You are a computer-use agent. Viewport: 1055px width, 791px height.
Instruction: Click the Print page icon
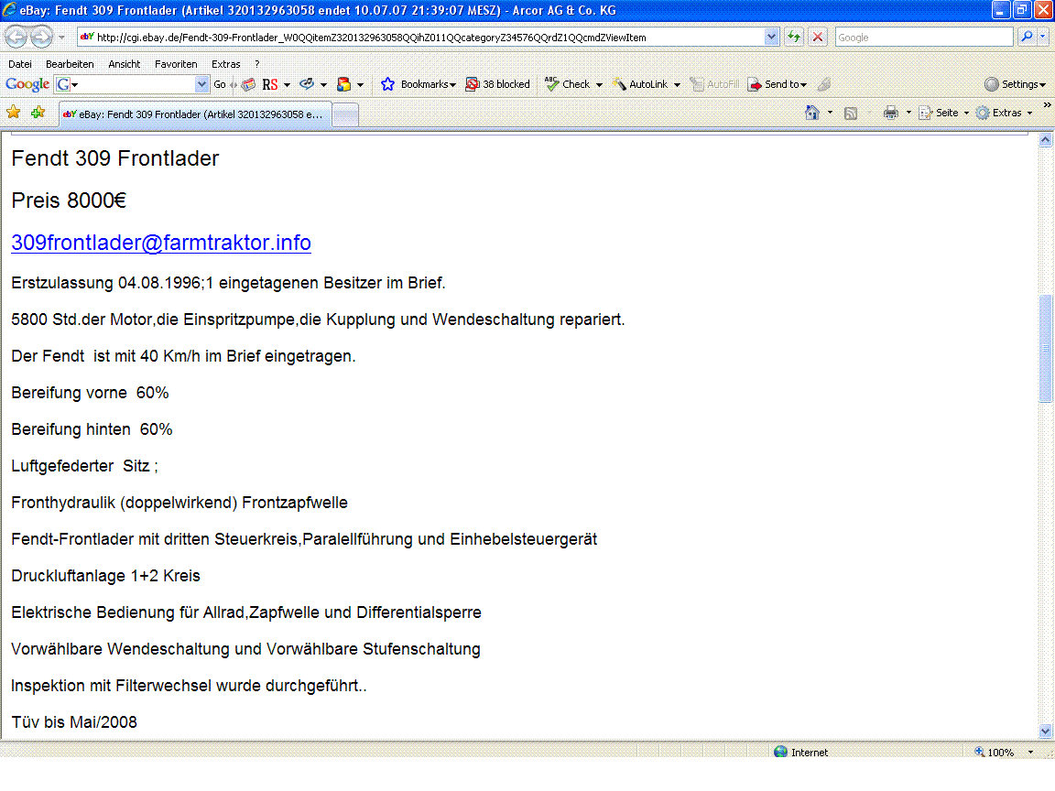click(x=890, y=113)
